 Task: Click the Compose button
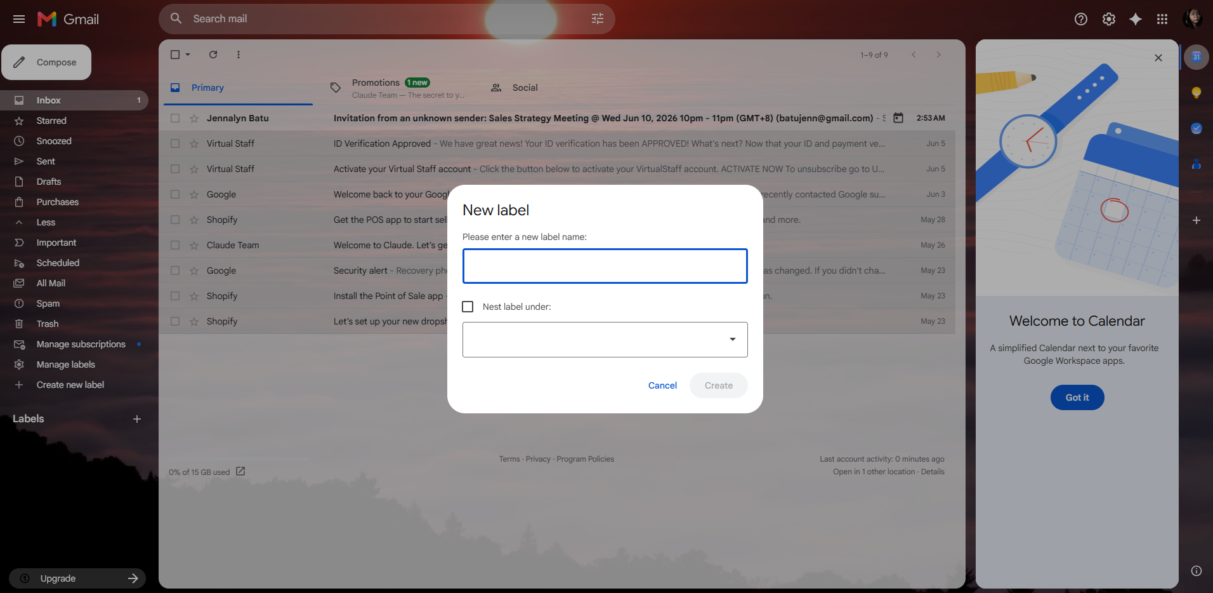point(46,62)
